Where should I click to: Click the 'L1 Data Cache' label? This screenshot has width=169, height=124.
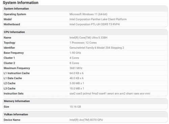pos(13,78)
